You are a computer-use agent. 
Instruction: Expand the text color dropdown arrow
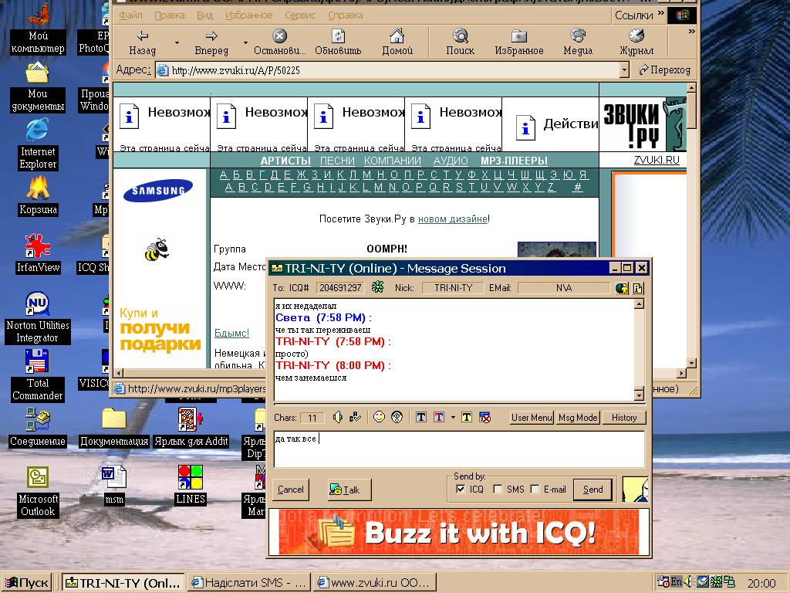(452, 418)
